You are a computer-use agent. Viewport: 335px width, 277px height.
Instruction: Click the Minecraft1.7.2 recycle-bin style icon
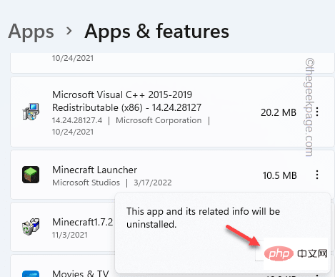coord(31,227)
